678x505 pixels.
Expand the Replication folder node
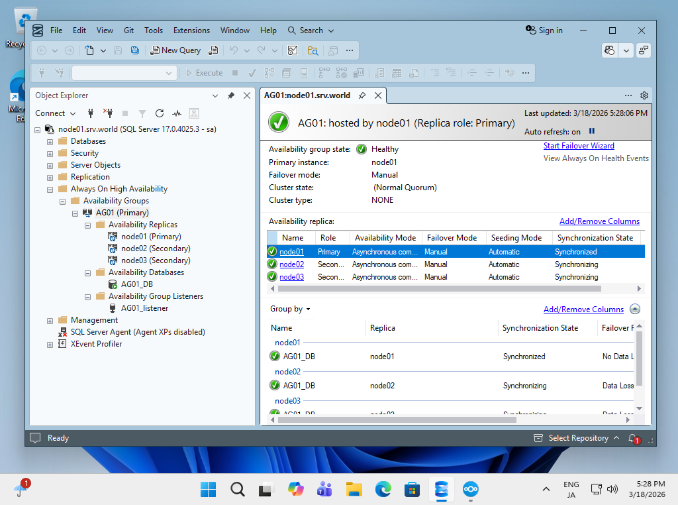tap(50, 178)
